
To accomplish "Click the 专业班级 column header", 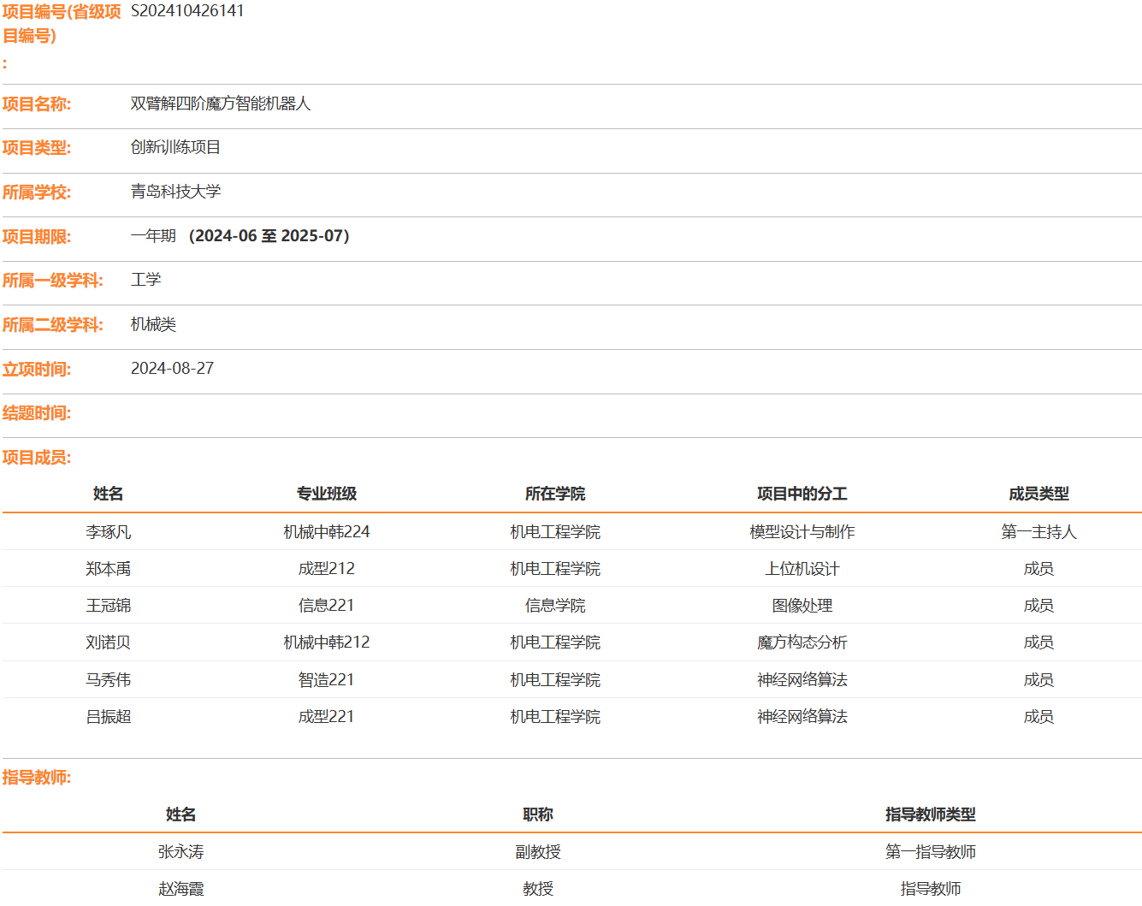I will (326, 494).
